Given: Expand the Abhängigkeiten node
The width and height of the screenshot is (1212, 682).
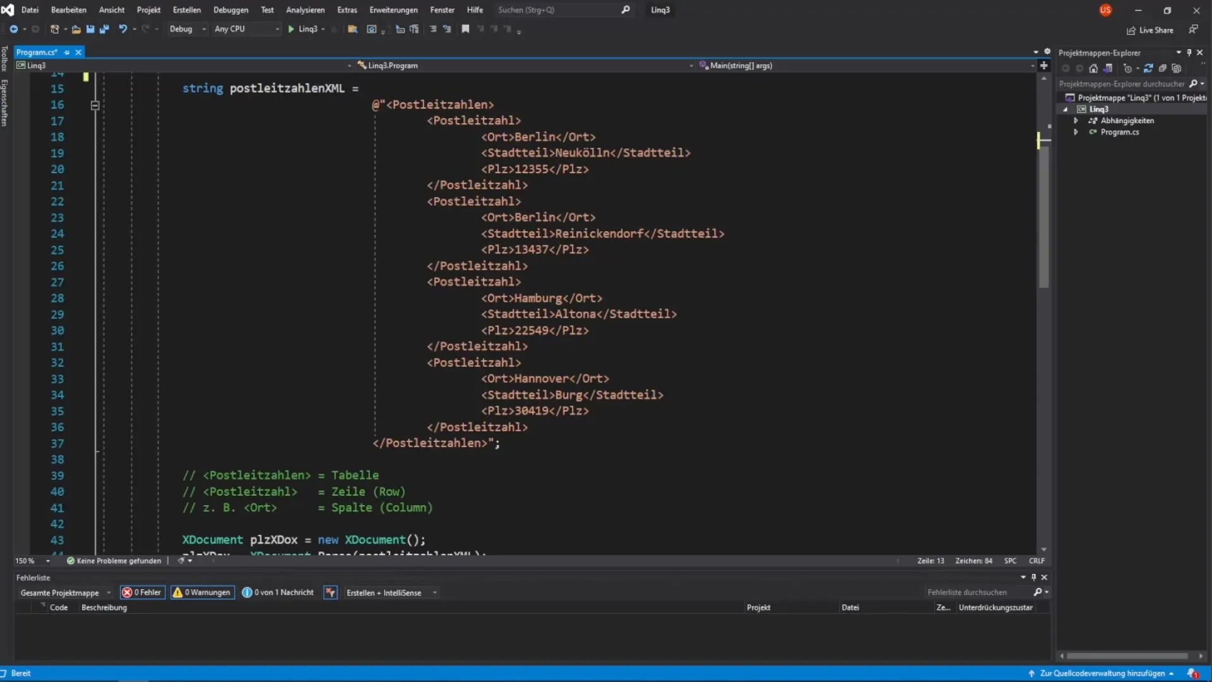Looking at the screenshot, I should (1076, 121).
